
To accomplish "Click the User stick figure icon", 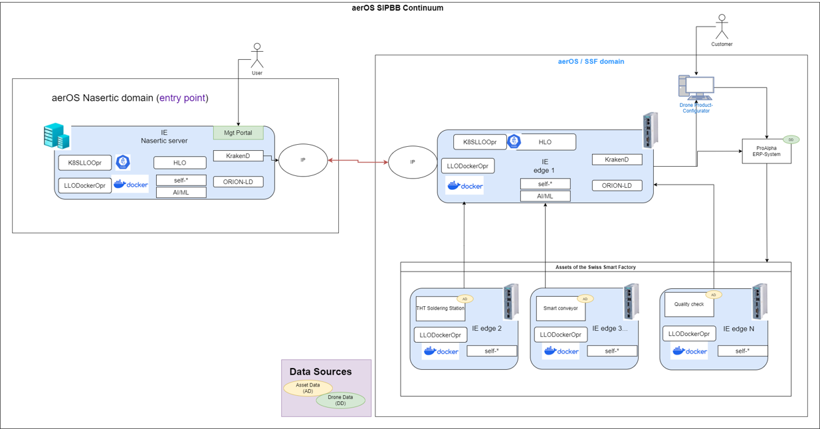I will point(257,55).
